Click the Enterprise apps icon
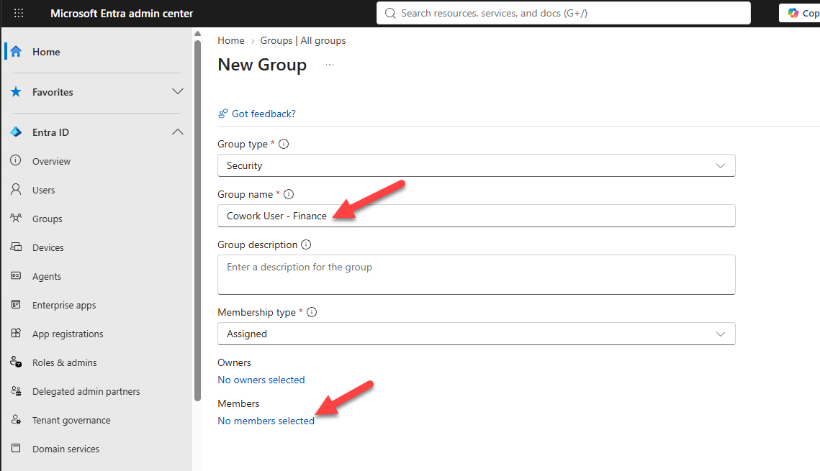Viewport: 820px width, 471px height. 17,304
